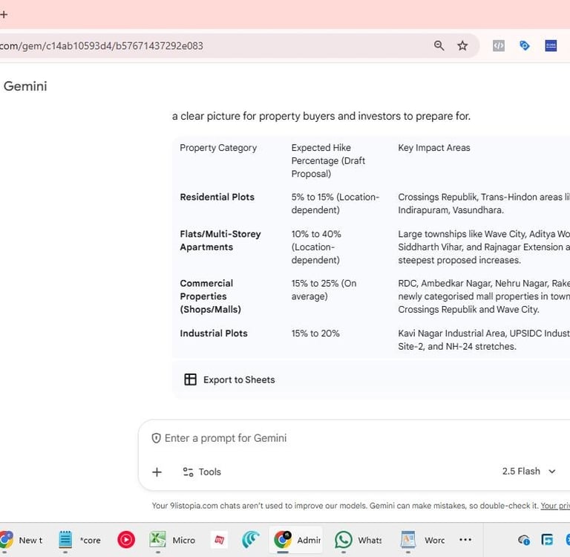This screenshot has width=570, height=557.
Task: Open the teal wave app in taskbar
Action: (251, 540)
